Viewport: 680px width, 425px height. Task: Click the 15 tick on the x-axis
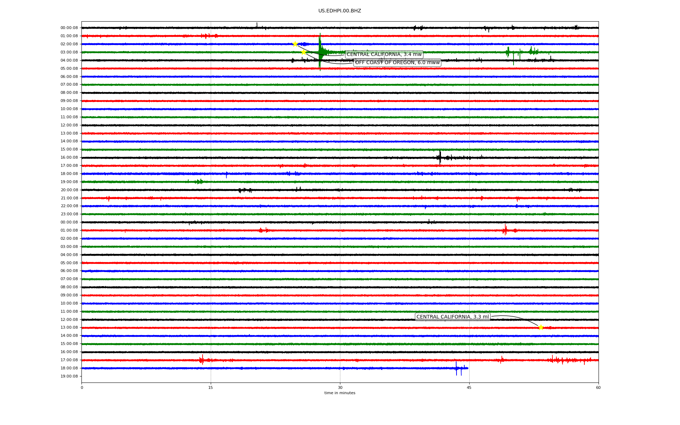point(211,387)
